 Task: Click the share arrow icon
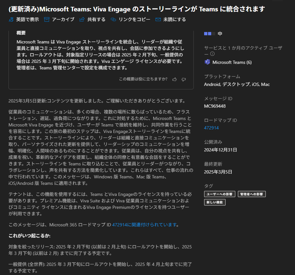click(82, 19)
